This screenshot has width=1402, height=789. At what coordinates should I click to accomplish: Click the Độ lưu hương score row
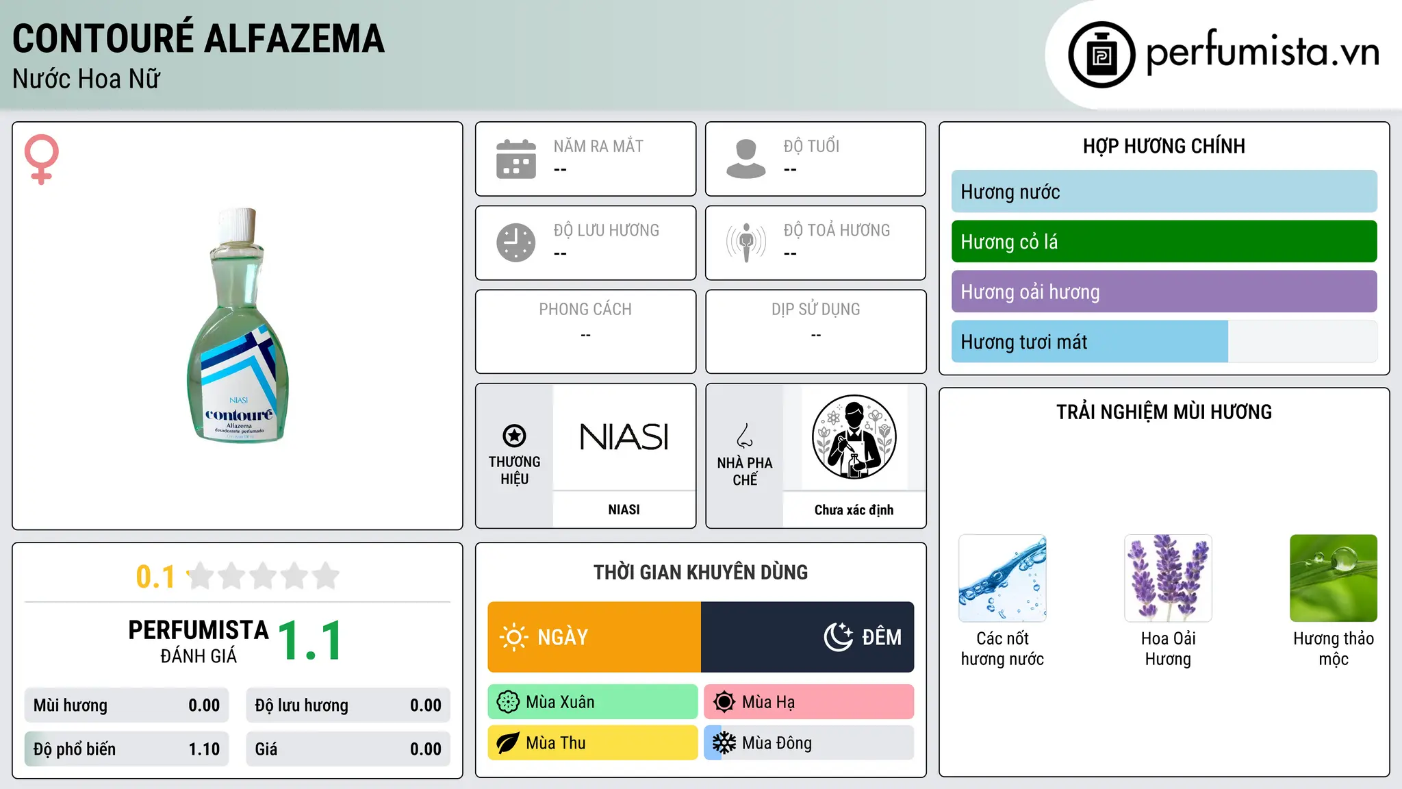tap(348, 705)
